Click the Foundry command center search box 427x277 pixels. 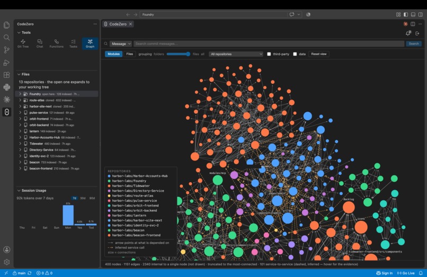coord(213,14)
